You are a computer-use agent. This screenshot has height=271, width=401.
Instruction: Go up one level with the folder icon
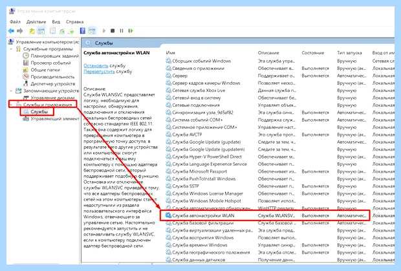click(32, 31)
